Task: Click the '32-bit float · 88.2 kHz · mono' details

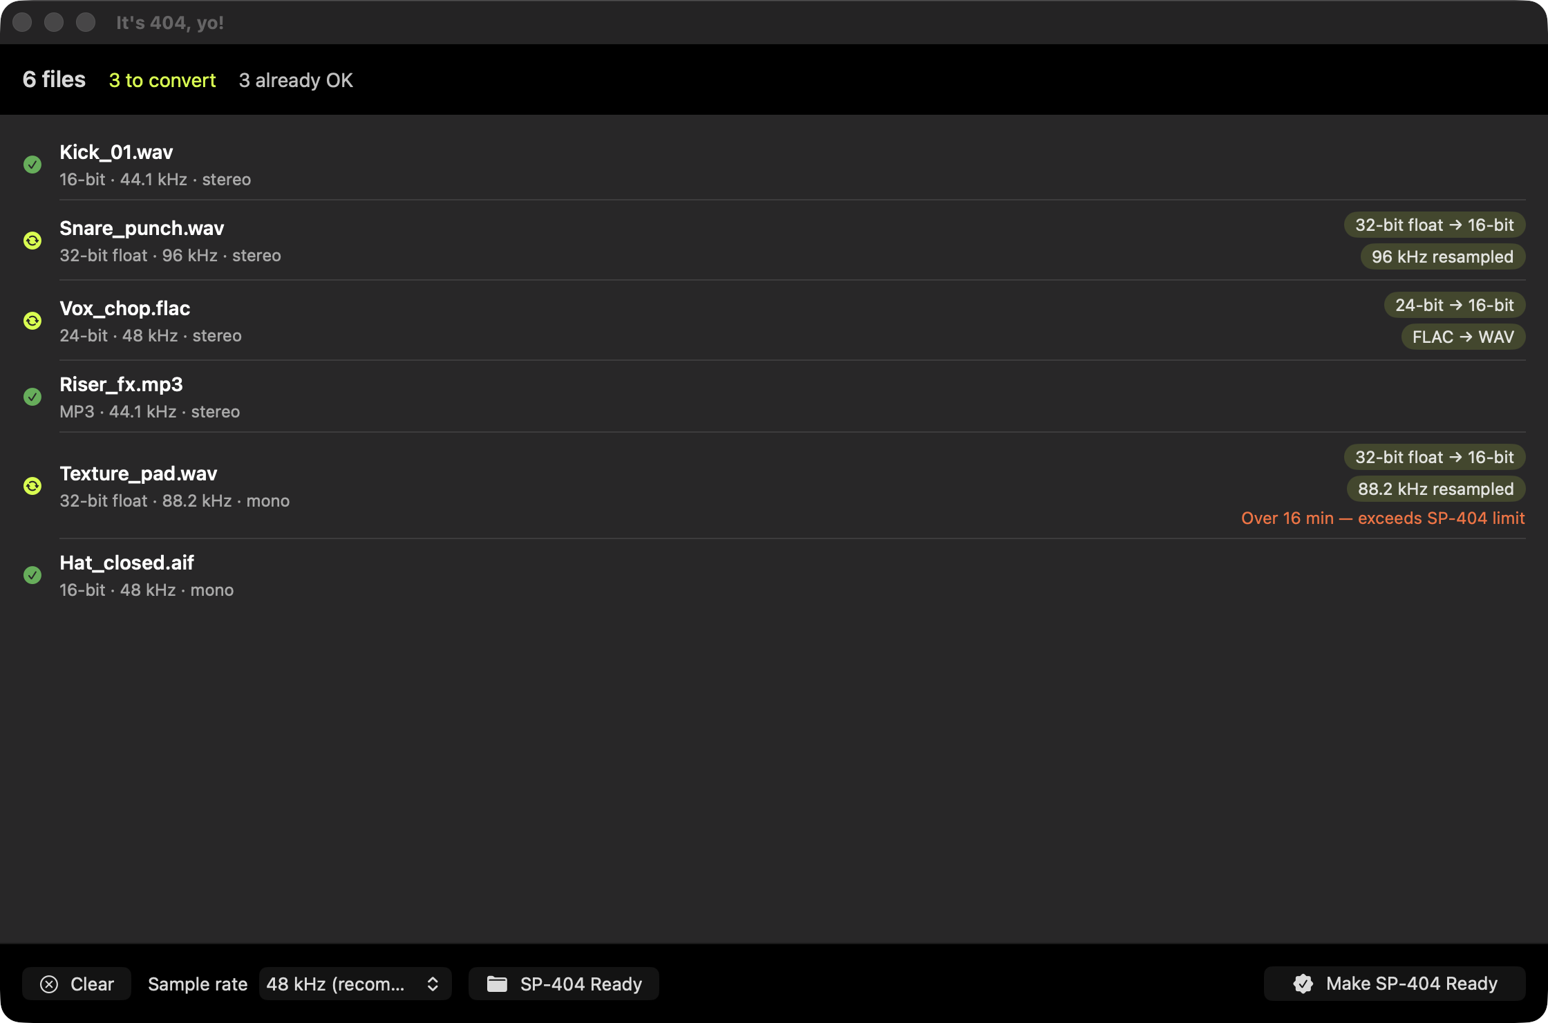Action: click(175, 501)
